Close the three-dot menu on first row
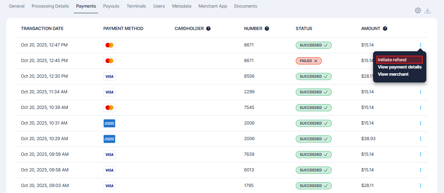444x193 pixels. point(420,45)
